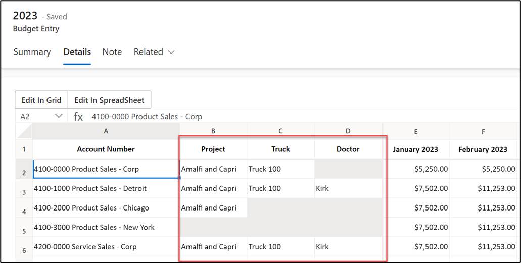
Task: Select column F header
Action: point(483,131)
